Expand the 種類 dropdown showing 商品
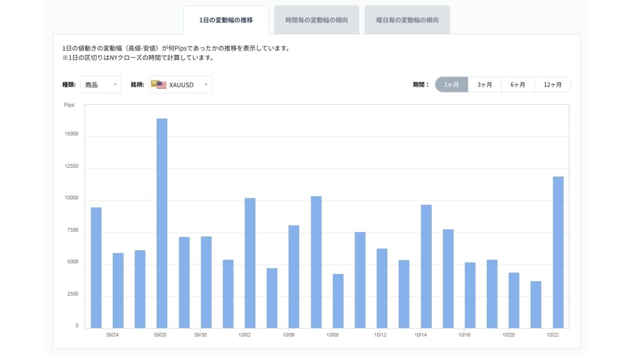This screenshot has width=630, height=354. click(x=101, y=85)
